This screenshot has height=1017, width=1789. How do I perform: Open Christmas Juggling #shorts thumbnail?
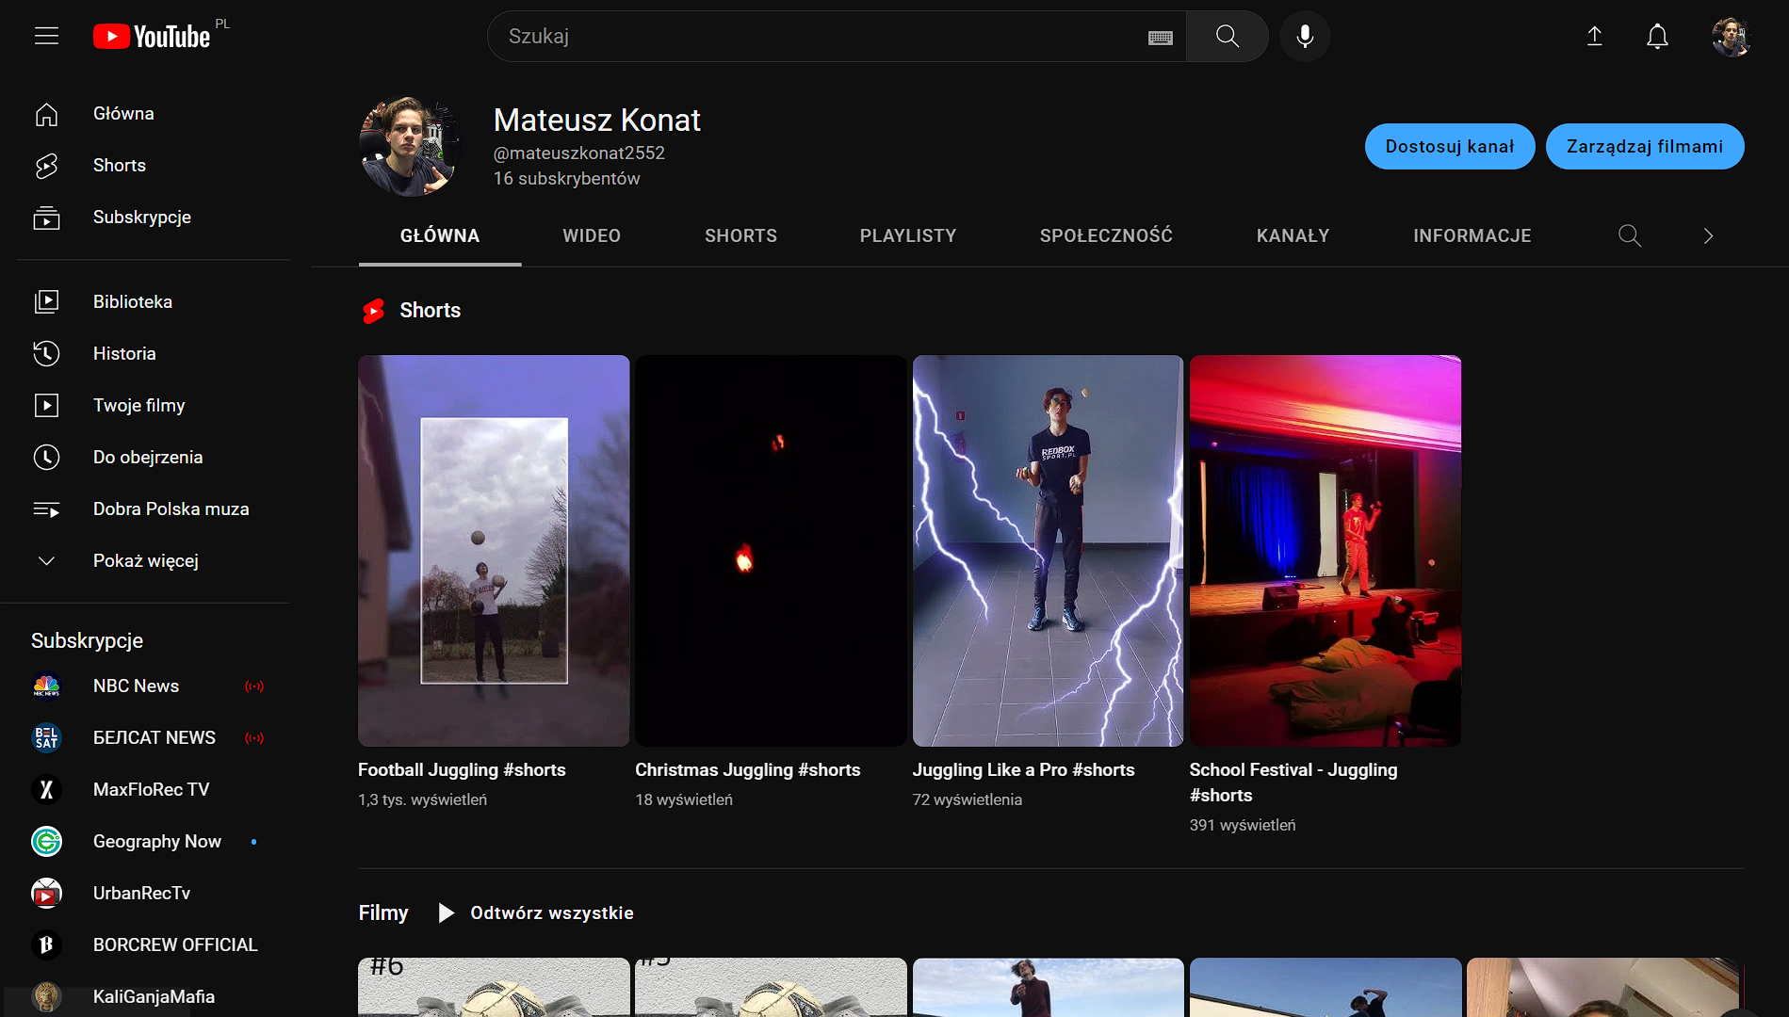(x=771, y=551)
